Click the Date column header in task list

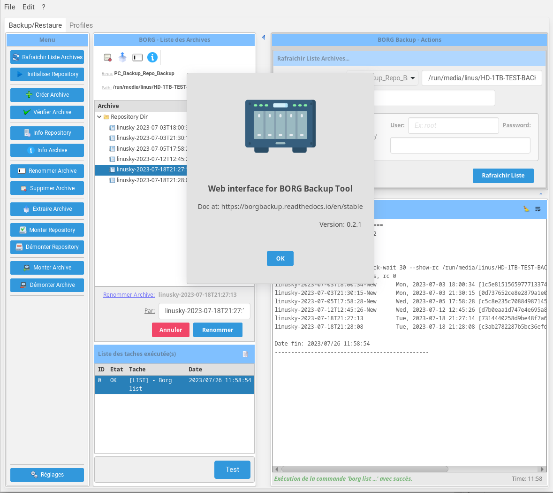196,370
